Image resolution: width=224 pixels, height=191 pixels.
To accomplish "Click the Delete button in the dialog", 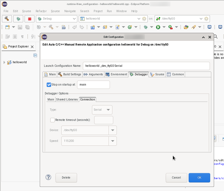I will (66, 177).
